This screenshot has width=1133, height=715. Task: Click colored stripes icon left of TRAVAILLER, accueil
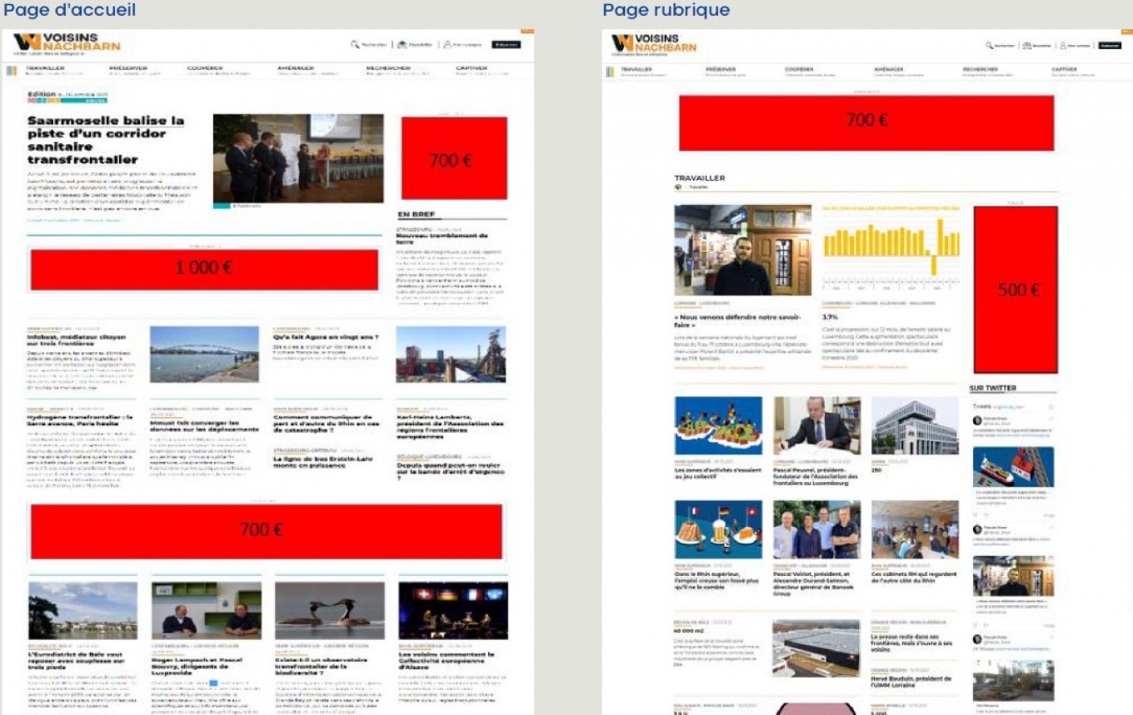[12, 71]
